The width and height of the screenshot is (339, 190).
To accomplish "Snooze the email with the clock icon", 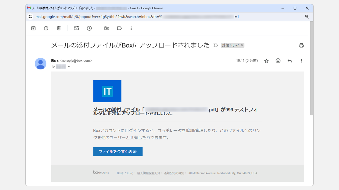I will point(89,28).
